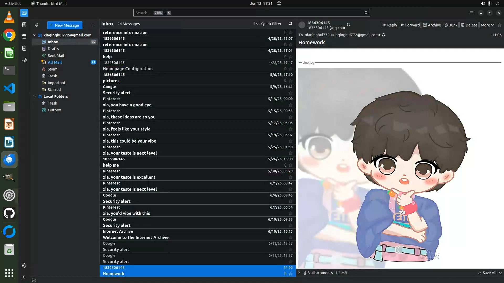
Task: Toggle star on the open message header
Action: tap(500, 25)
